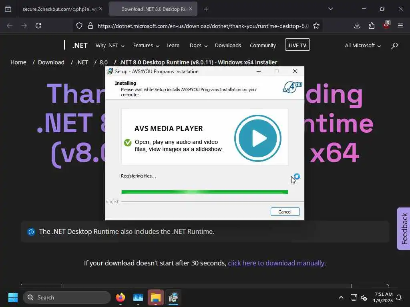Screen dimensions: 410x307
Task: Click the setup installer title bar icon
Action: pos(110,71)
